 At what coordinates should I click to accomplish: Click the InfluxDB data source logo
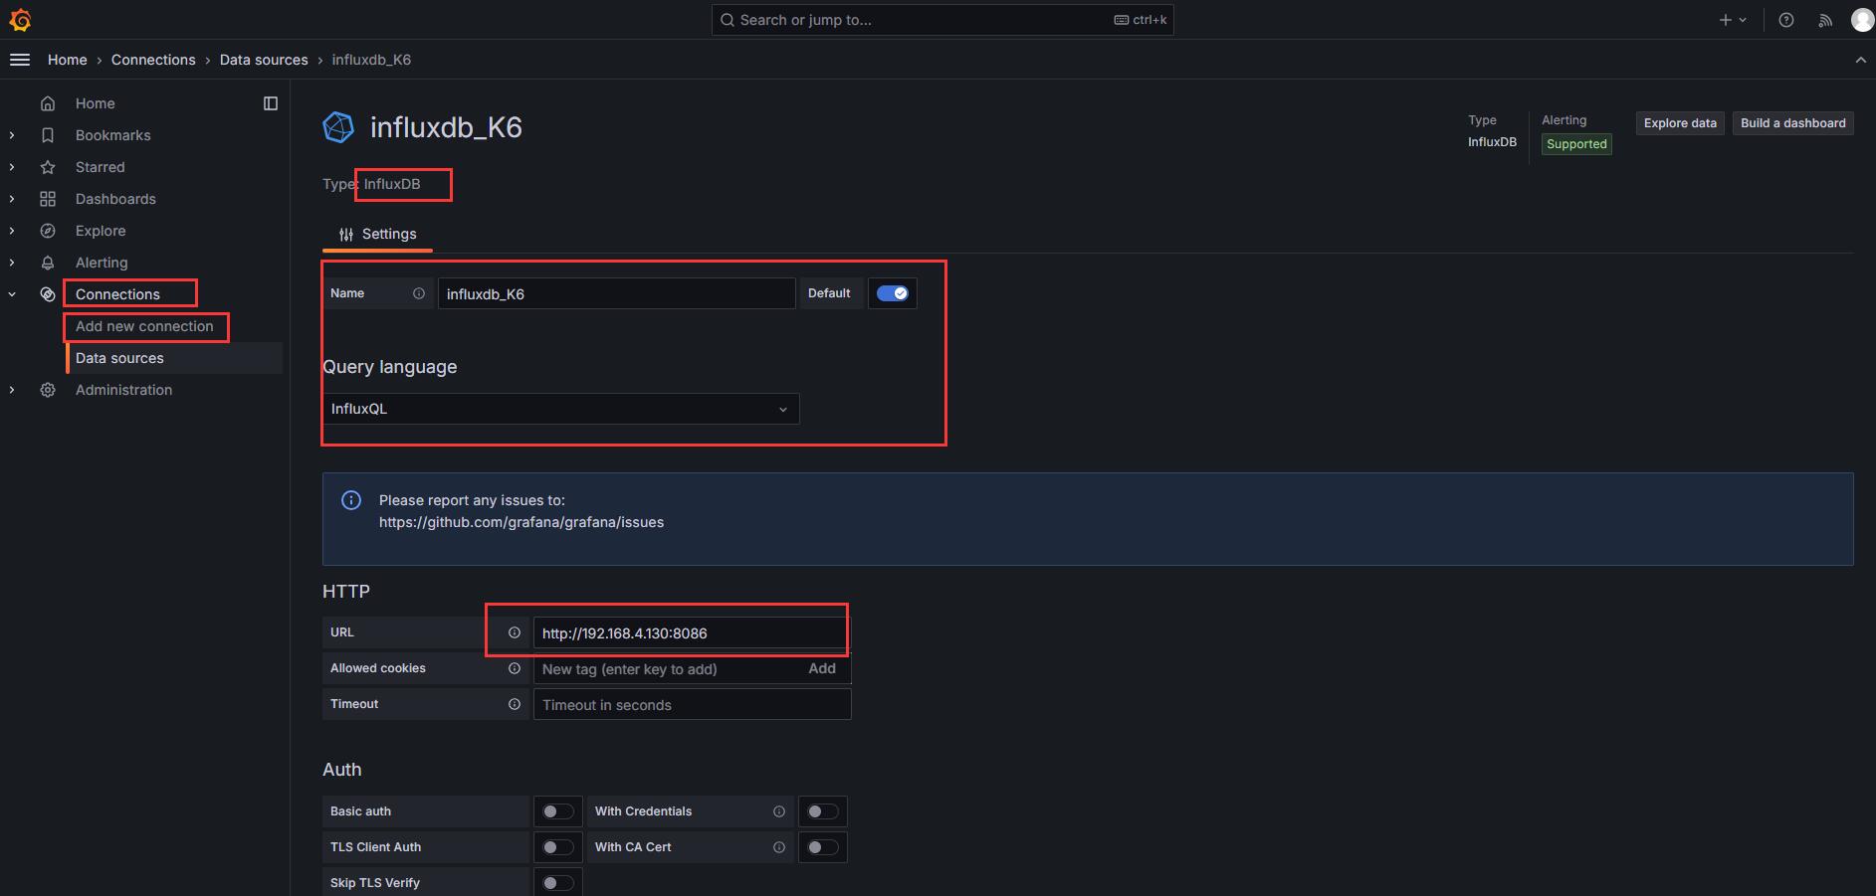click(x=338, y=127)
